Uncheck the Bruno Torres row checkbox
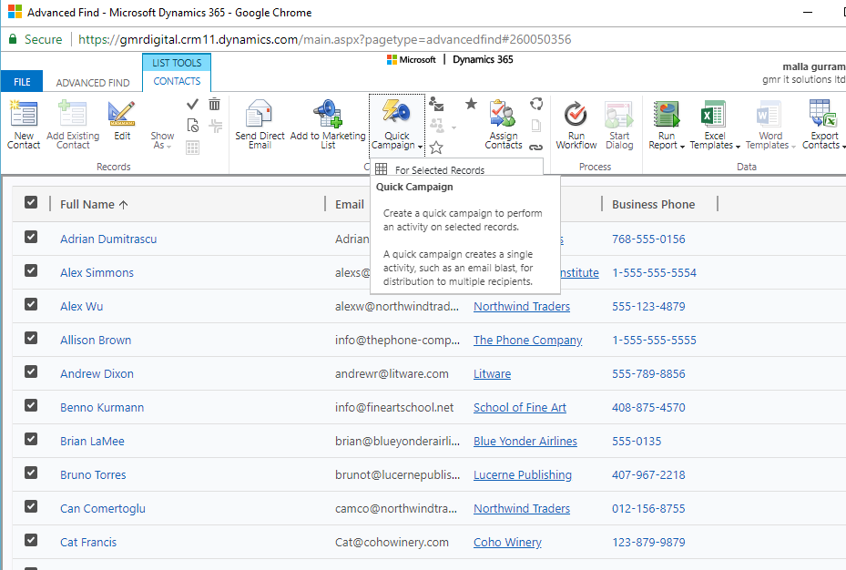Image resolution: width=846 pixels, height=570 pixels. pyautogui.click(x=31, y=473)
